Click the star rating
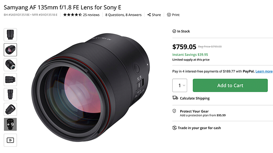Image resolution: width=273 pixels, height=153 pixels. pyautogui.click(x=72, y=15)
